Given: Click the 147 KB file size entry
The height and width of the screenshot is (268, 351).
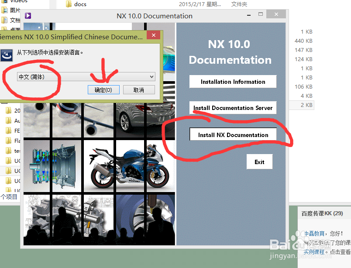Looking at the screenshot, I should pos(303,50).
